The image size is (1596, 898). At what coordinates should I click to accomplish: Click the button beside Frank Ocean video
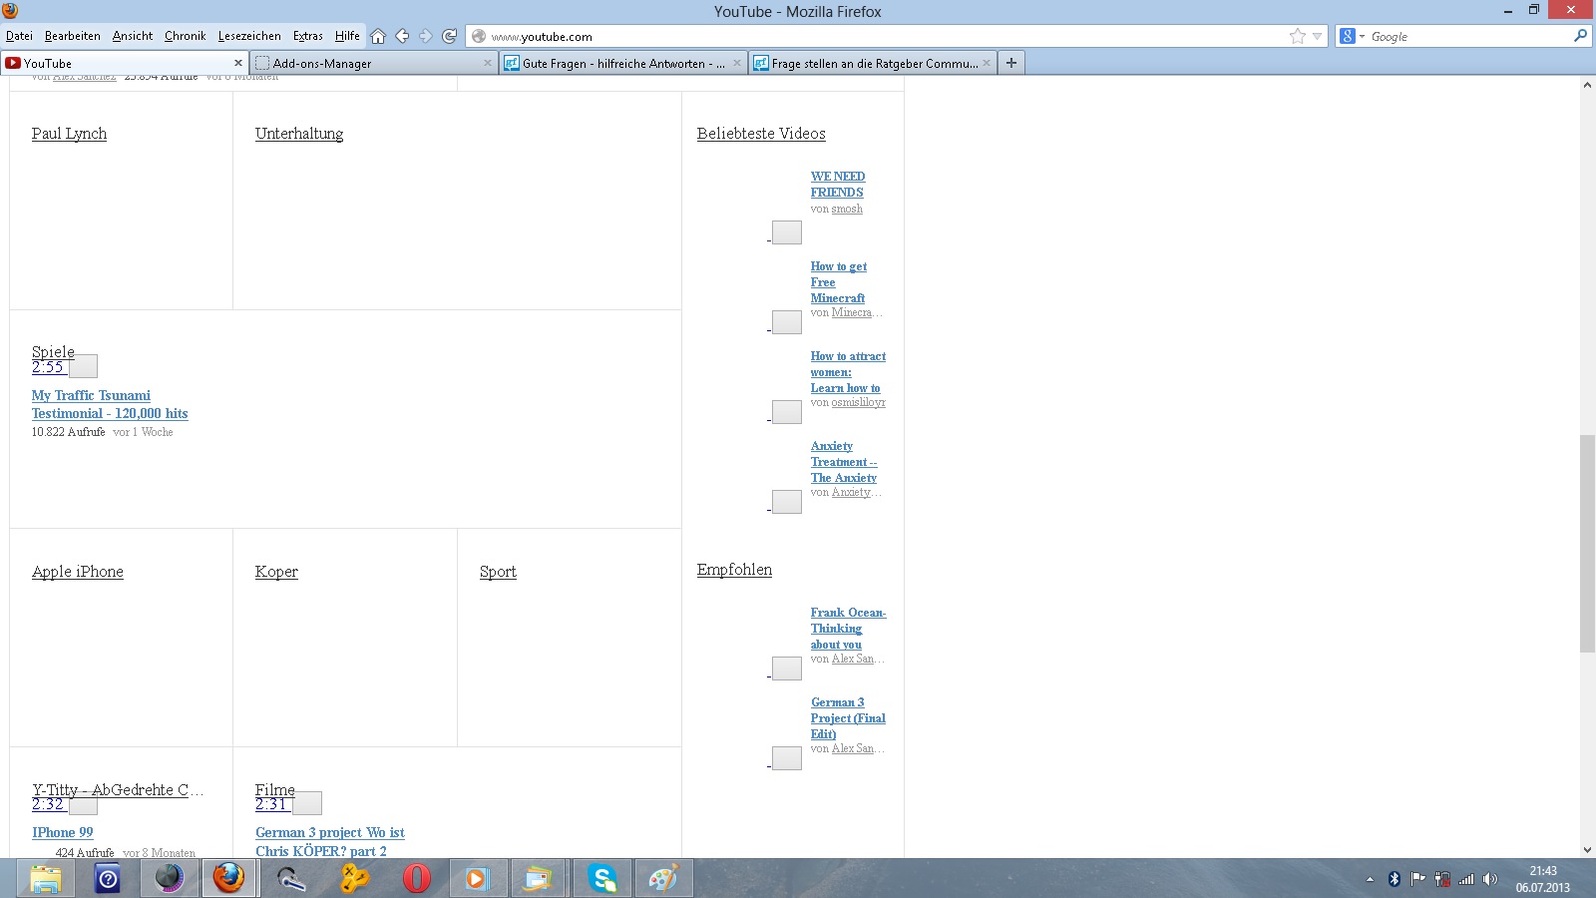click(787, 669)
